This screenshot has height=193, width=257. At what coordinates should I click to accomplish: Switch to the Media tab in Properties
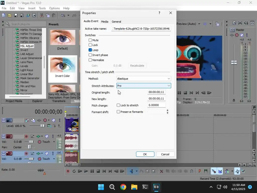[105, 22]
